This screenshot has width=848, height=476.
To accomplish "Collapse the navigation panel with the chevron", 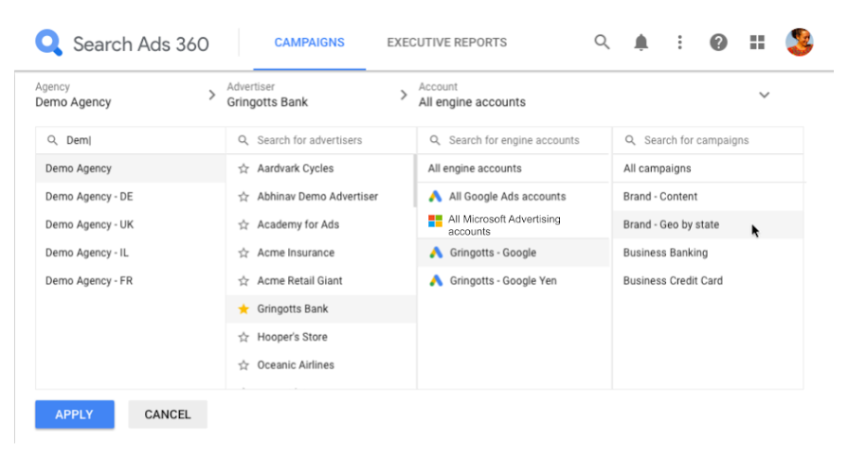I will 765,95.
